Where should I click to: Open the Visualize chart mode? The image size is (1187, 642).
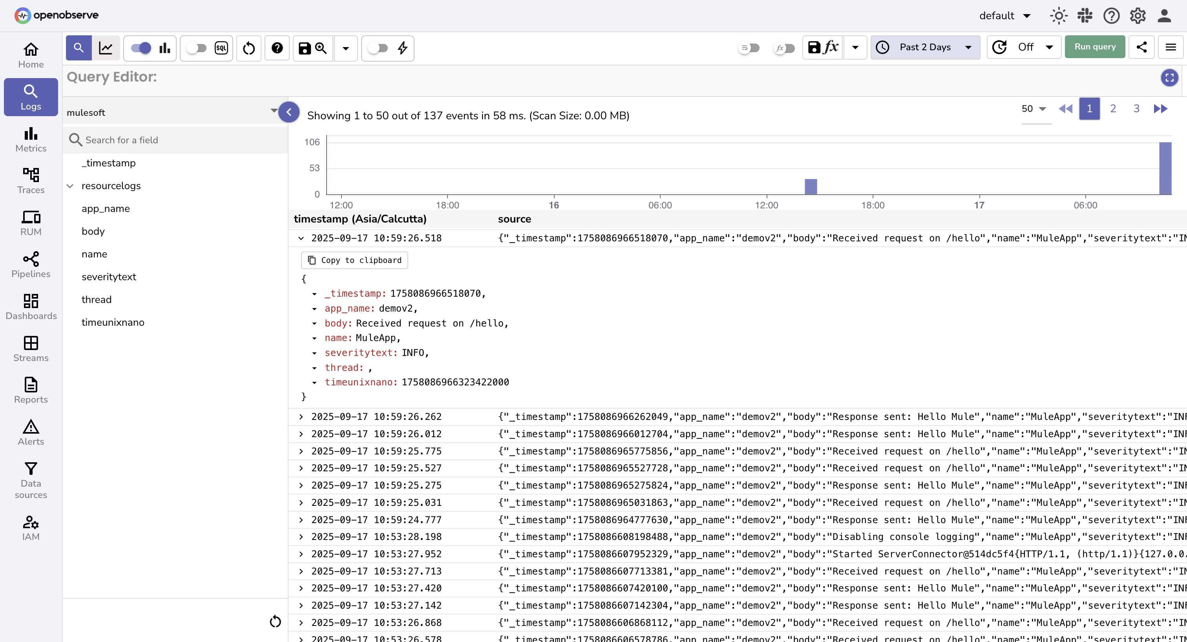106,47
